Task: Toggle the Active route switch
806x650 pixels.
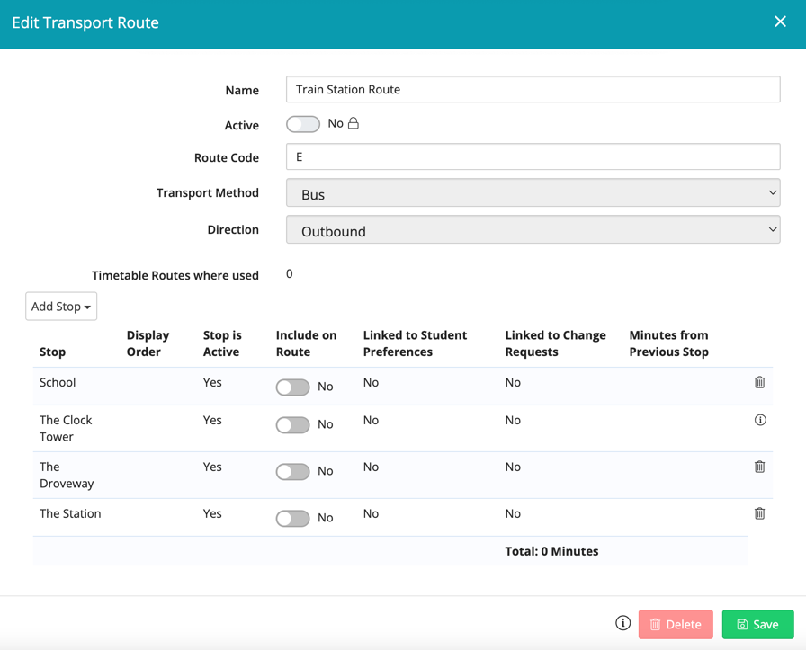Action: (x=303, y=124)
